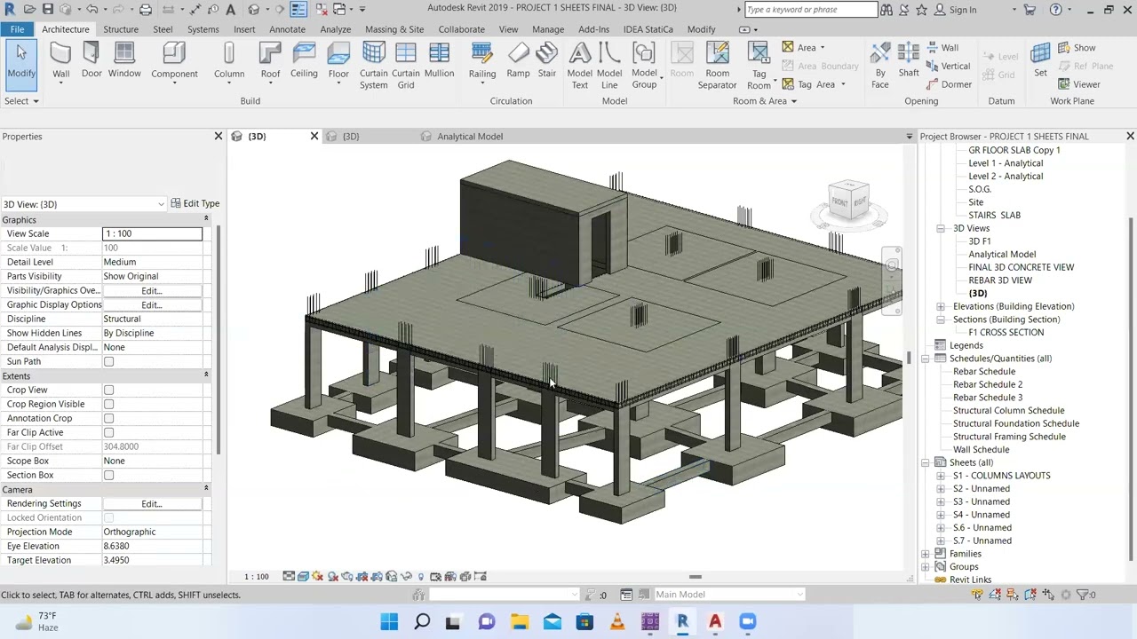The height and width of the screenshot is (639, 1137).
Task: Click Edit for Graphic Display Options
Action: tap(152, 304)
